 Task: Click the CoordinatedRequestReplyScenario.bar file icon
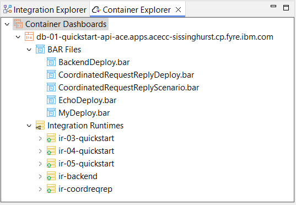point(51,87)
